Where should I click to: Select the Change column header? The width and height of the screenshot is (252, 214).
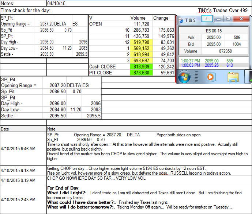click(x=163, y=18)
